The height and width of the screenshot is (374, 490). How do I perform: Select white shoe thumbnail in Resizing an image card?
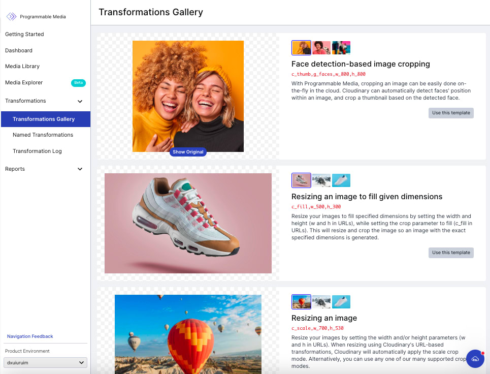[x=341, y=302]
